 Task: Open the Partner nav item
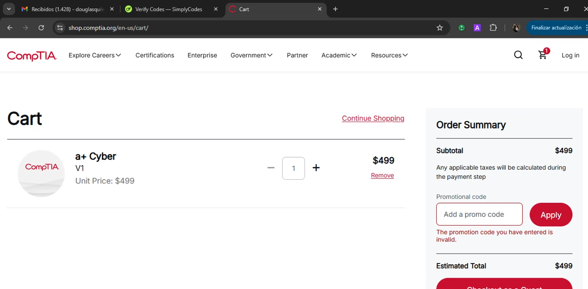[297, 55]
